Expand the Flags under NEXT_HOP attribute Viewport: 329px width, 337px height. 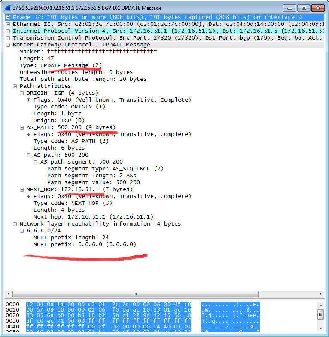coord(29,196)
